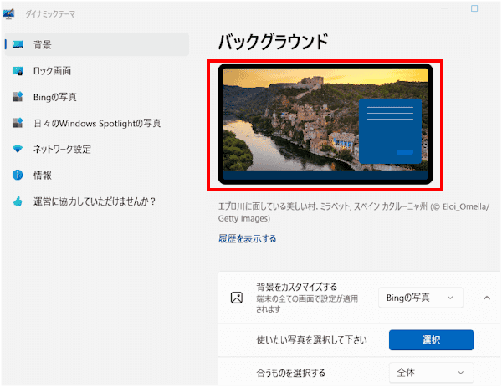This screenshot has height=387, width=502.
Task: Go to the 背景 menu item
Action: click(x=97, y=44)
